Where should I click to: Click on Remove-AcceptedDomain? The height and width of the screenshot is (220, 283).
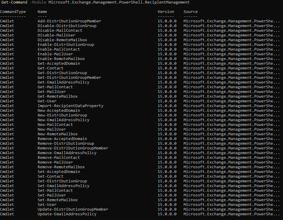[x=62, y=139]
